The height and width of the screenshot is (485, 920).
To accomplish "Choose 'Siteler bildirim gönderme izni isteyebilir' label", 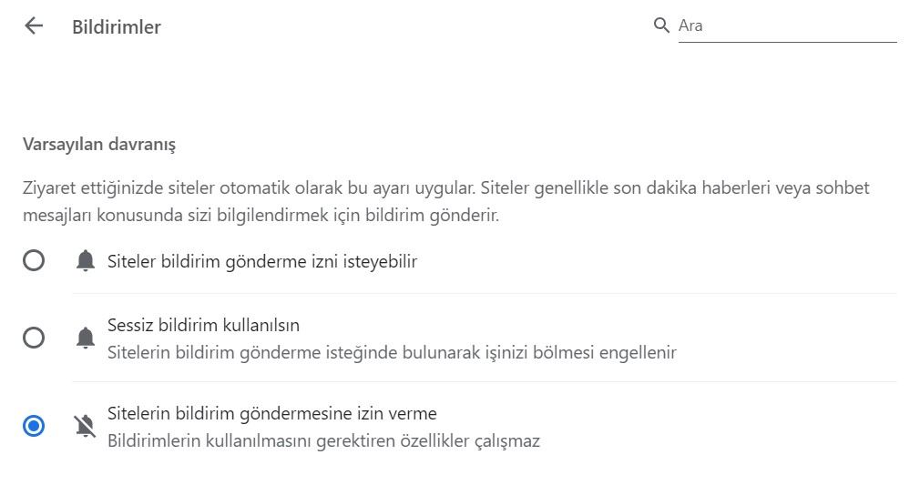I will coord(262,261).
